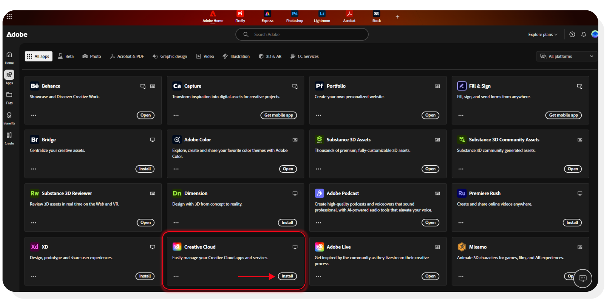The image size is (608, 305).
Task: Select the Video filter tab
Action: [205, 56]
